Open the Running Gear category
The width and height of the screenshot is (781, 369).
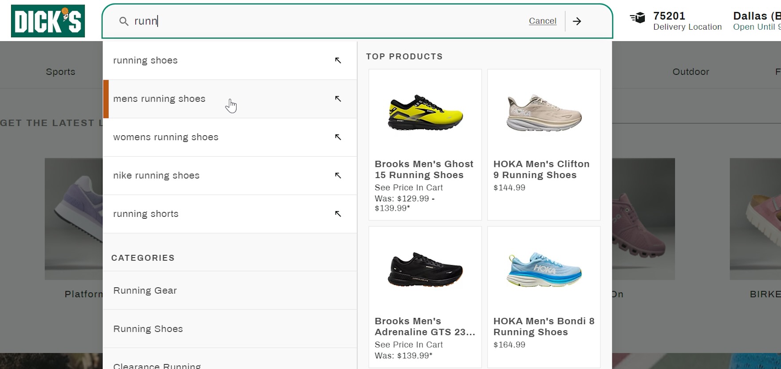145,290
